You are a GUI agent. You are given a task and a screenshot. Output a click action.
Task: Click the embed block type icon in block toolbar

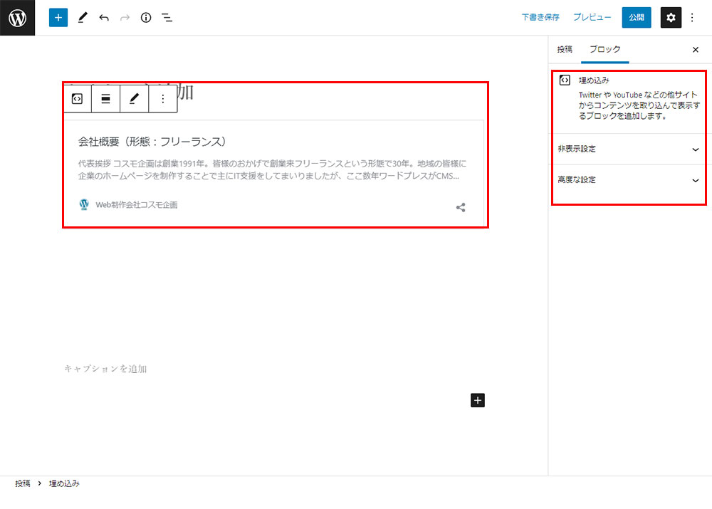tap(78, 99)
